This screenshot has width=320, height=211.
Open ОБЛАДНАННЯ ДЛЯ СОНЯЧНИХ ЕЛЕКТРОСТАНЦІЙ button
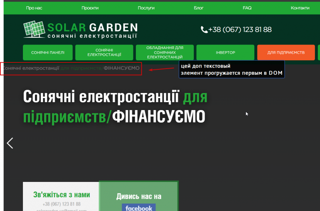[x=165, y=52]
